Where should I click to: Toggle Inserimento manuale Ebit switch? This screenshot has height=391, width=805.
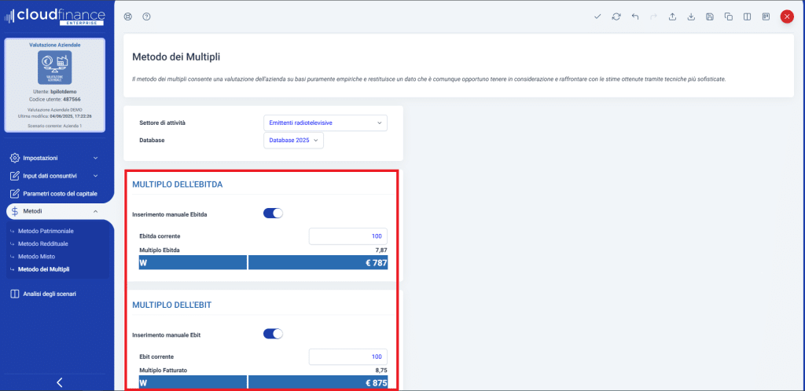[x=272, y=334]
